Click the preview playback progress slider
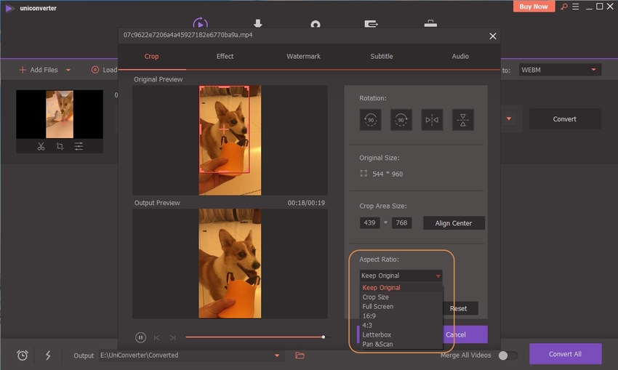 pyautogui.click(x=254, y=337)
